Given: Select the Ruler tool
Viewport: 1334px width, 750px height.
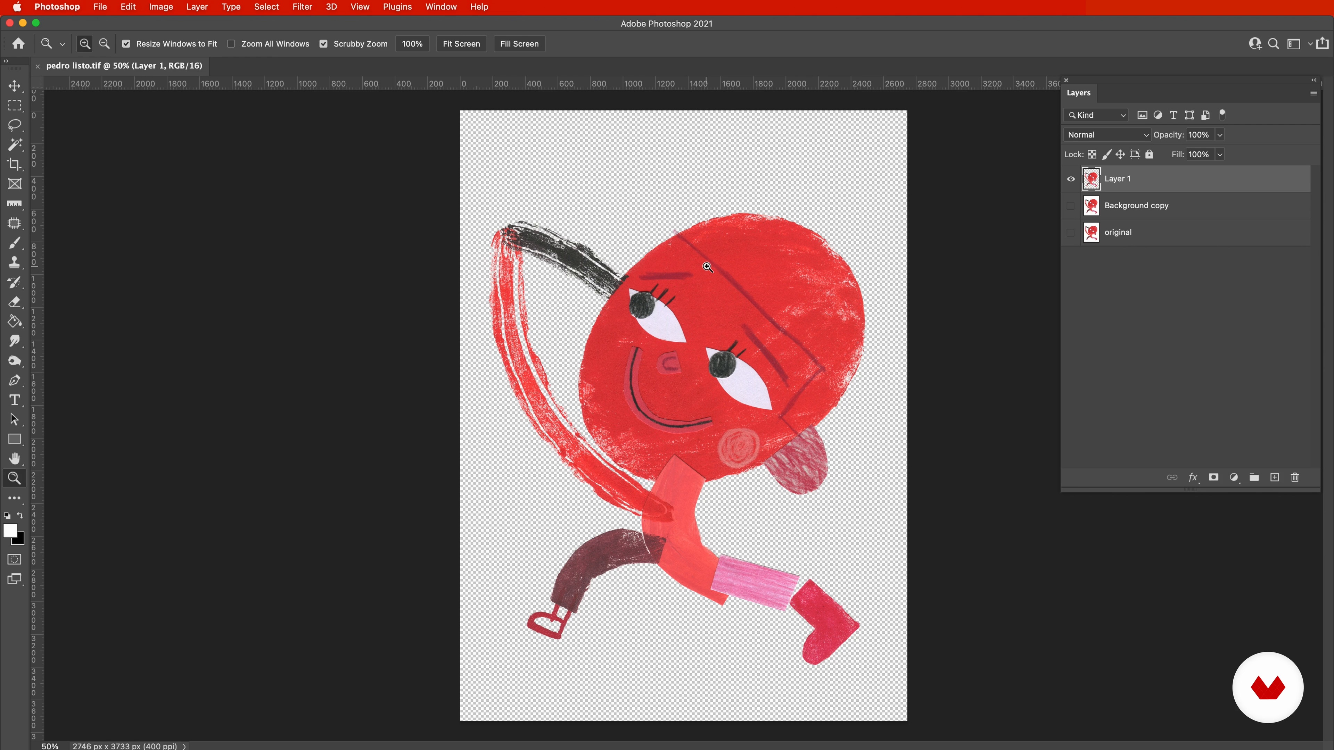Looking at the screenshot, I should tap(15, 203).
